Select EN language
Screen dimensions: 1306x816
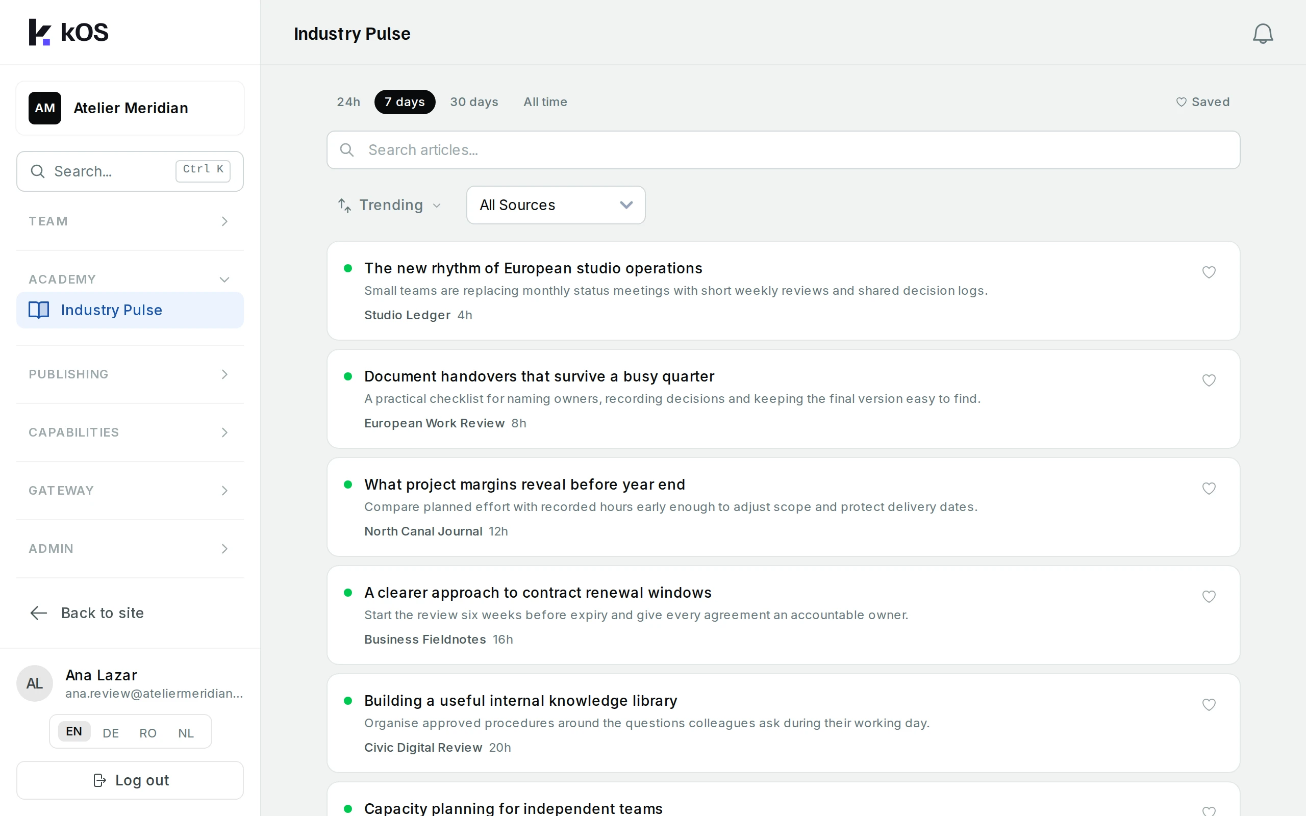click(74, 732)
